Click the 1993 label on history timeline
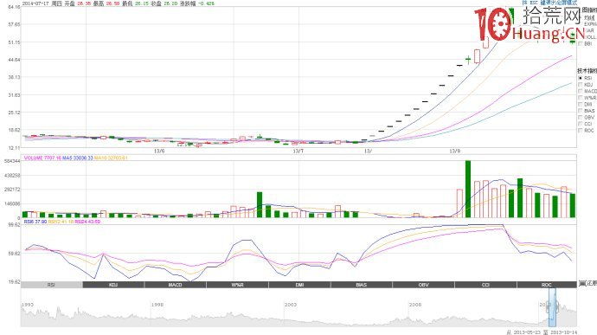This screenshot has height=335, width=597. pyautogui.click(x=28, y=305)
